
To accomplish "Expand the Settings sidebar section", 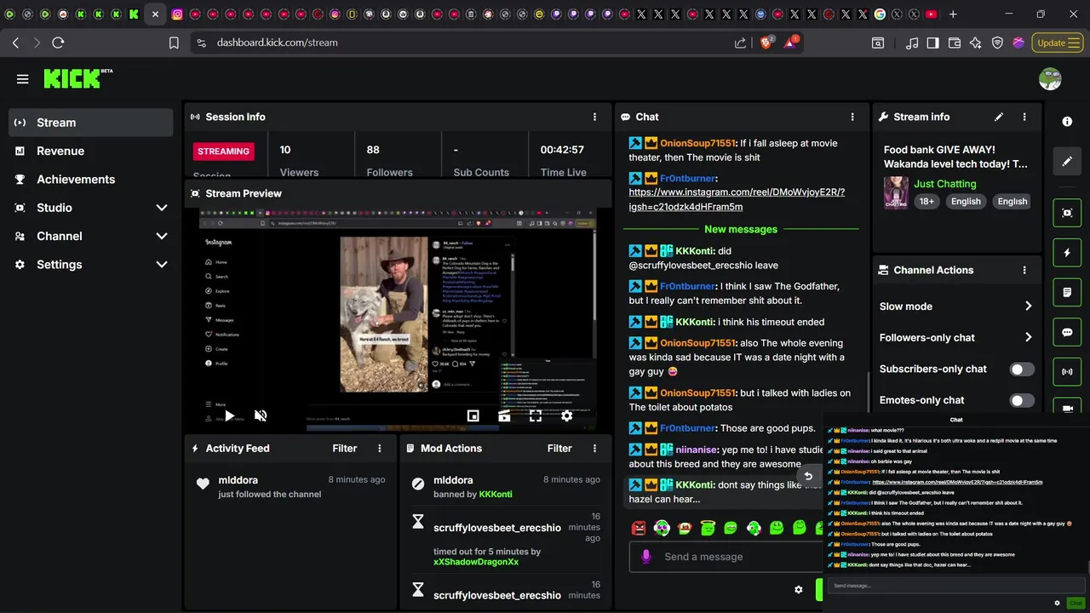I will point(162,265).
